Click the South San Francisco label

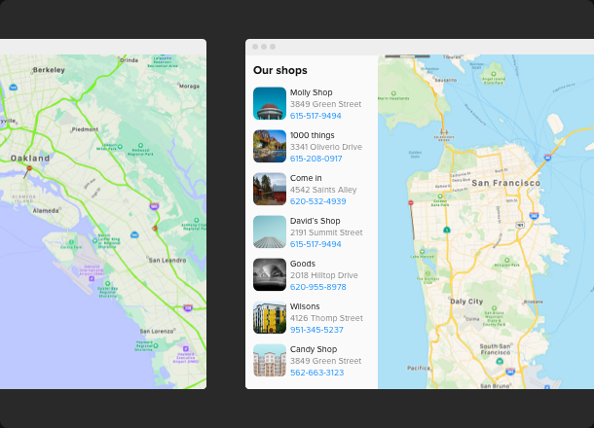496,349
